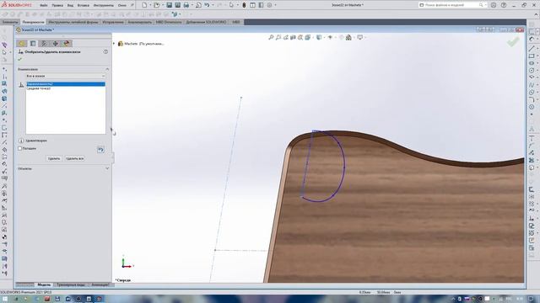The image size is (540, 303).
Task: Expand the New document dropdown arrow
Action: point(150,5)
